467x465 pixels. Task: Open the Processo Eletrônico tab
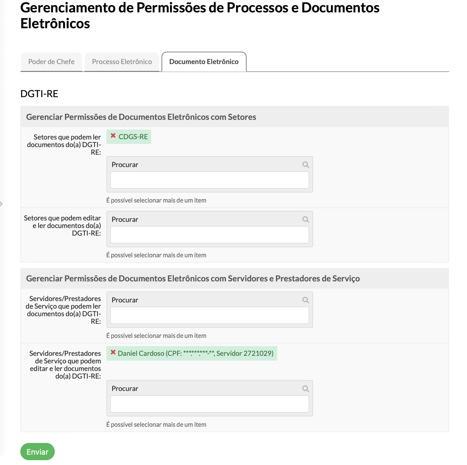[x=122, y=62]
